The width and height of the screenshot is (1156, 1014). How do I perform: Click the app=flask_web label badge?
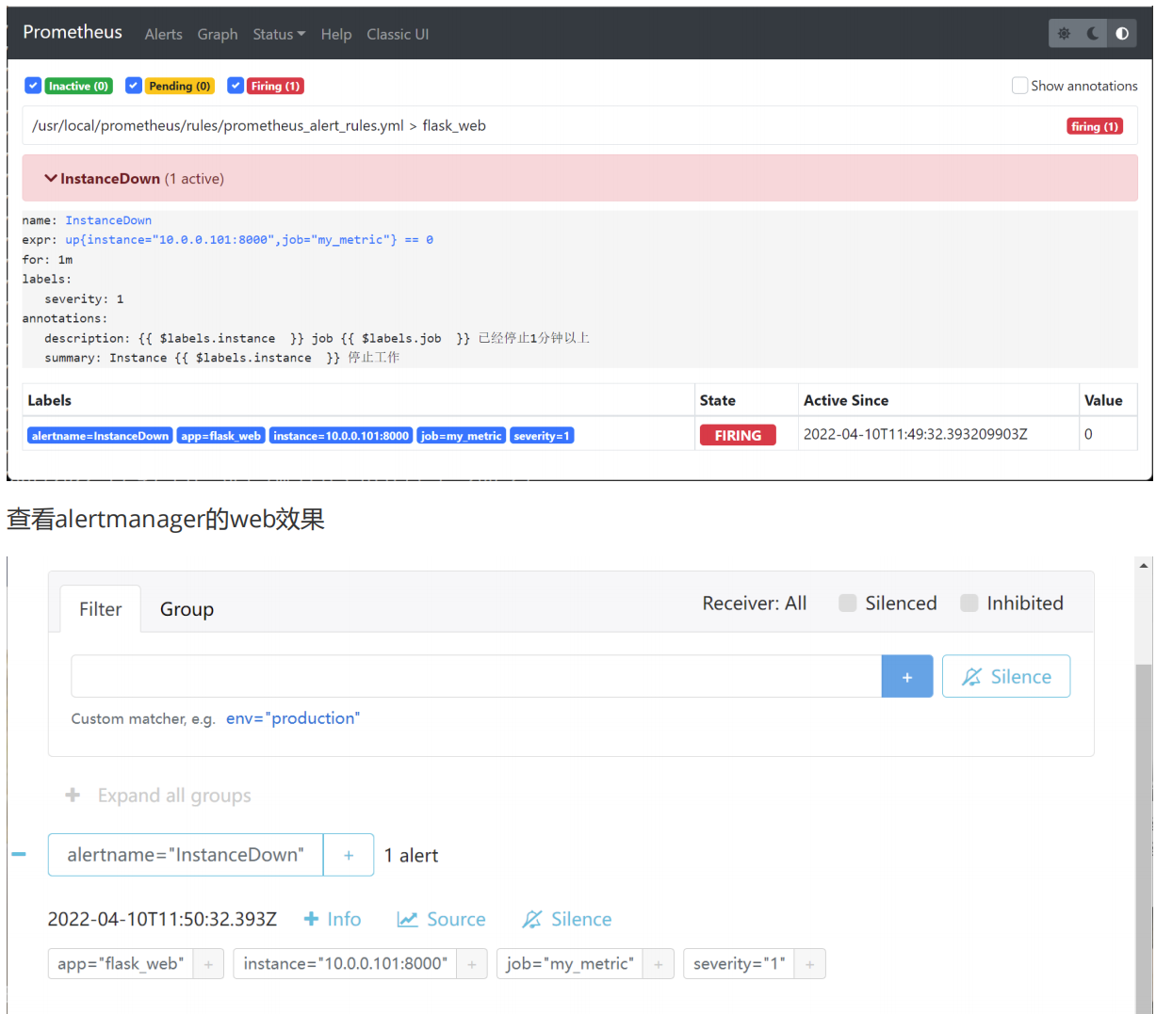click(221, 436)
